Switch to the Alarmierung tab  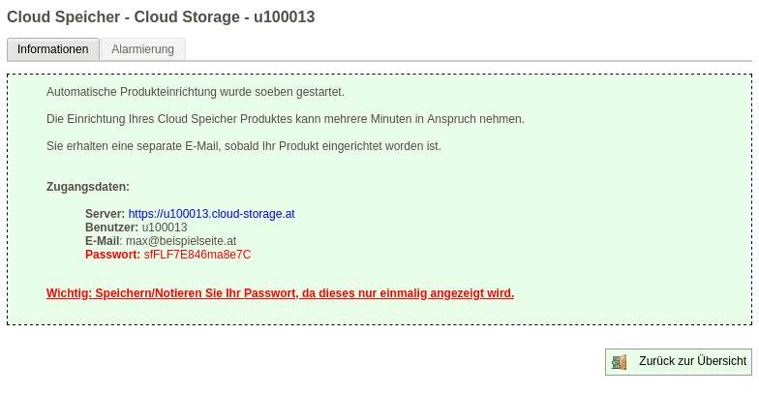142,49
